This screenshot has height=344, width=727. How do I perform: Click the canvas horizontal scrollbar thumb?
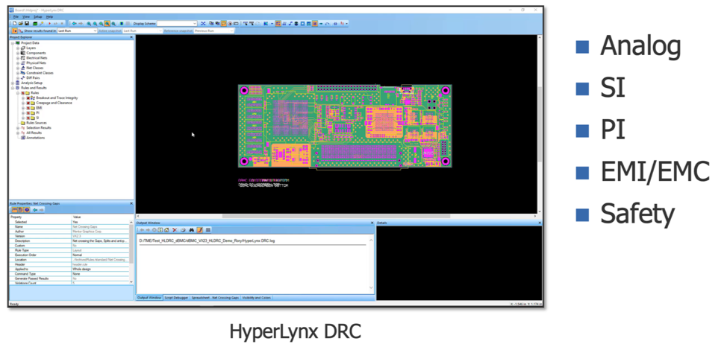(336, 216)
